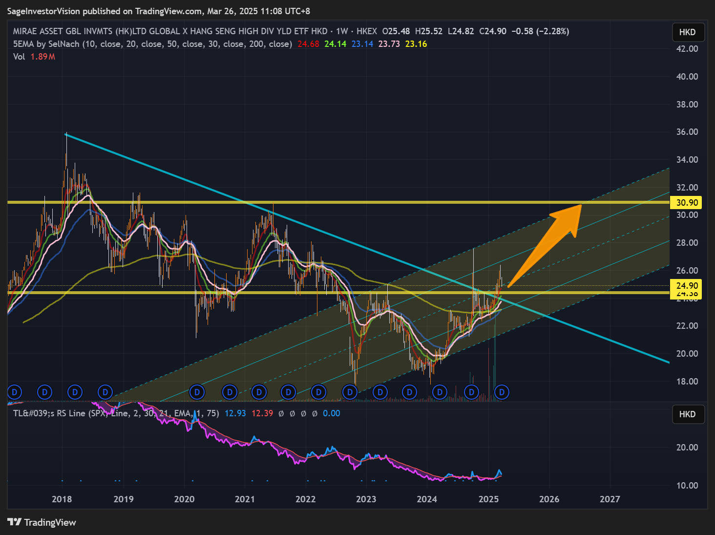Open the HKD currency selector on price chart

coord(688,32)
